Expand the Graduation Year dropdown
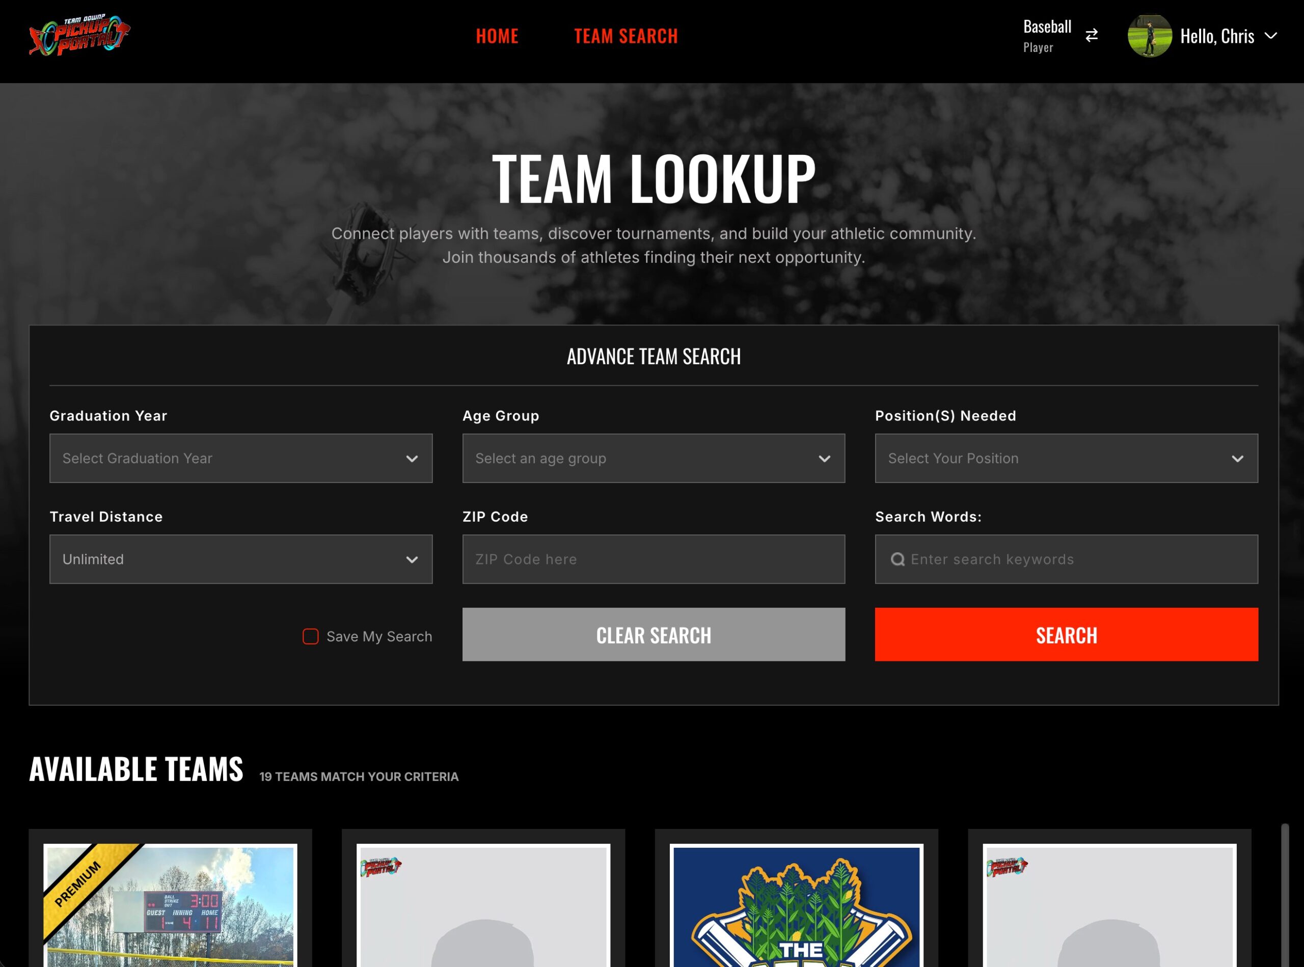The image size is (1304, 967). (x=240, y=459)
